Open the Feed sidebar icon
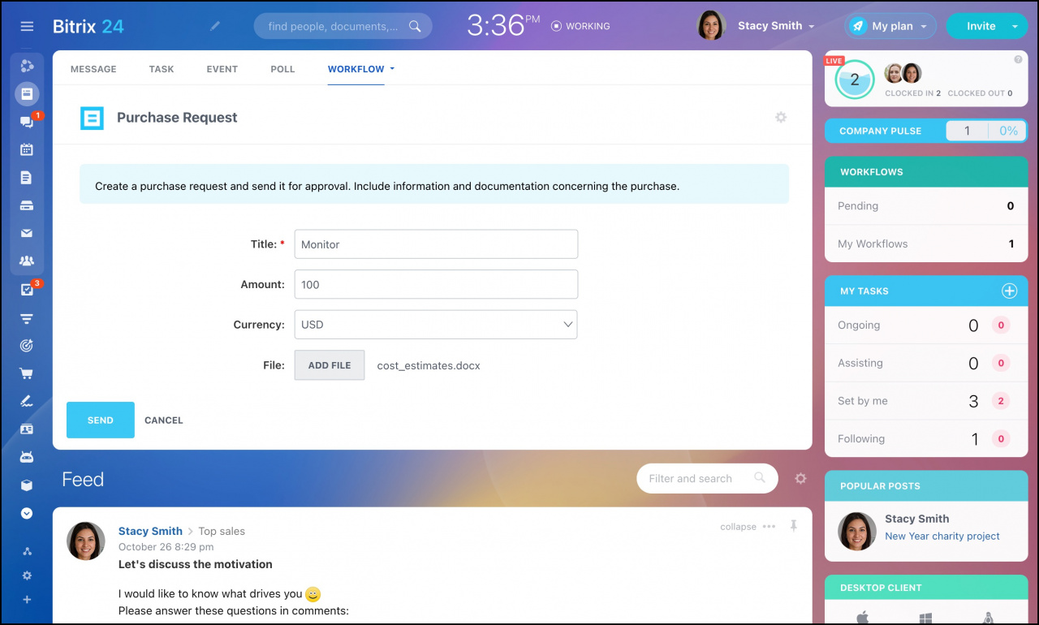 27,94
